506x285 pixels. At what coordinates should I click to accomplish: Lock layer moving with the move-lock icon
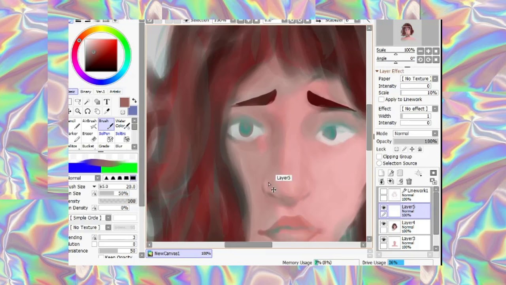tap(412, 149)
